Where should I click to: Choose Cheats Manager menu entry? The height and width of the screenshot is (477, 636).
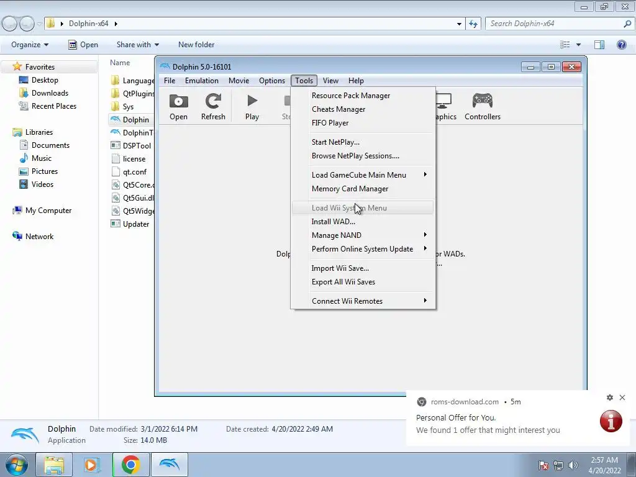(362, 109)
